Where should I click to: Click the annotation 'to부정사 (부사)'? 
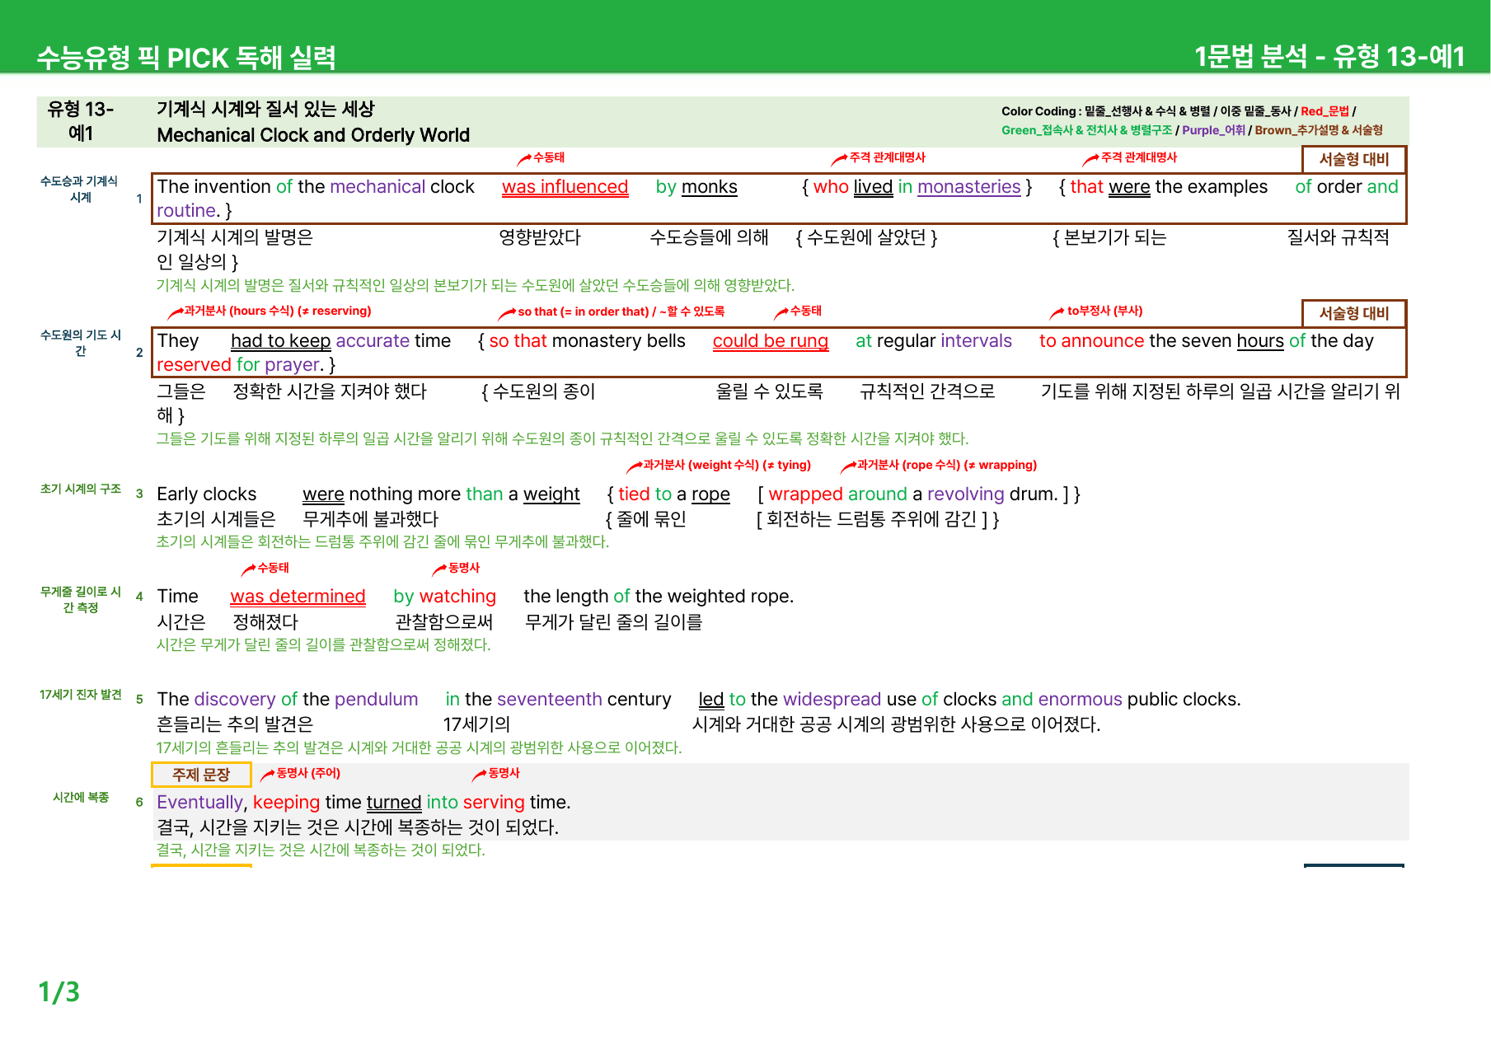coord(1104,311)
